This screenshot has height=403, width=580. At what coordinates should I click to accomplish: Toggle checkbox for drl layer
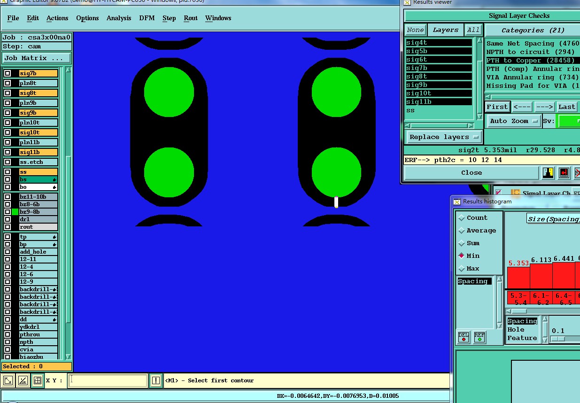tap(8, 219)
